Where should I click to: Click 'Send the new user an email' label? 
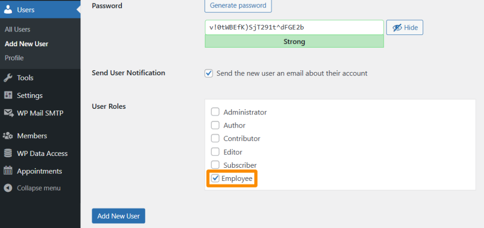(x=292, y=73)
